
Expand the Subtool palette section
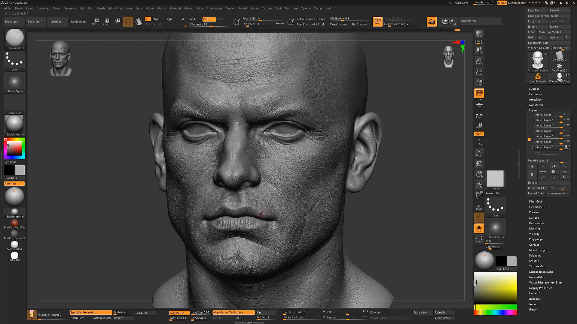[534, 89]
